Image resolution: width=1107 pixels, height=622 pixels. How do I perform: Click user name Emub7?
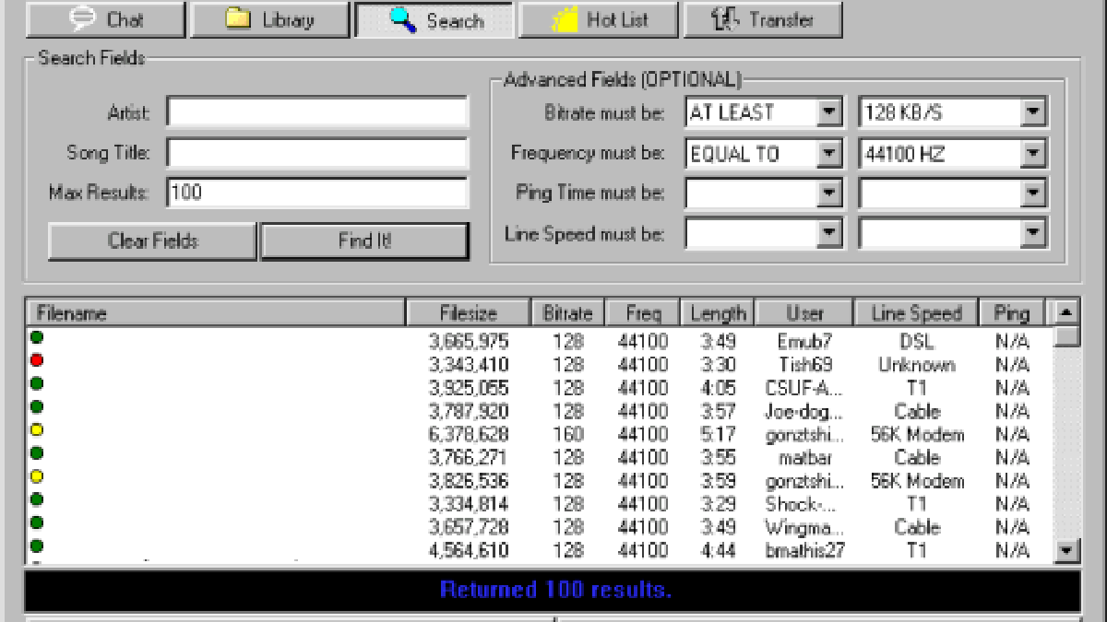coord(805,342)
